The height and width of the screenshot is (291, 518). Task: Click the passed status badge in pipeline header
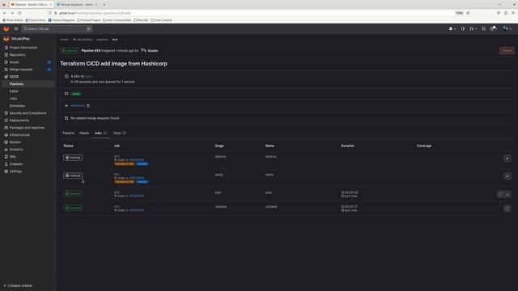coord(70,51)
